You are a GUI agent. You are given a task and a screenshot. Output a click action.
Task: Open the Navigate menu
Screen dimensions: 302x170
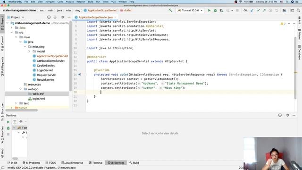pyautogui.click(x=50, y=2)
